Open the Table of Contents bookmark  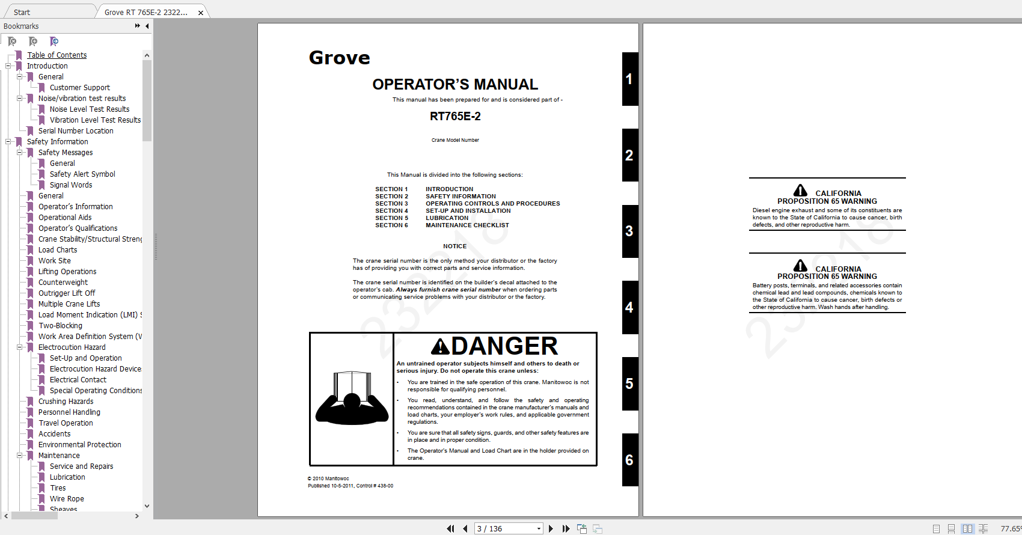coord(57,55)
